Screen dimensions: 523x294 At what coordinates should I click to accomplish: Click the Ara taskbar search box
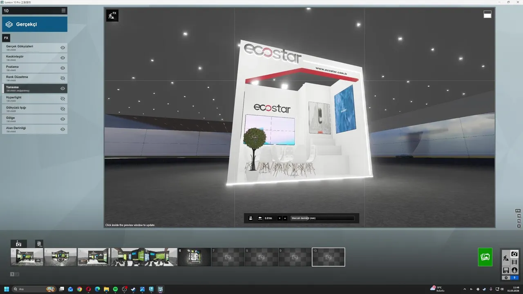click(x=34, y=289)
